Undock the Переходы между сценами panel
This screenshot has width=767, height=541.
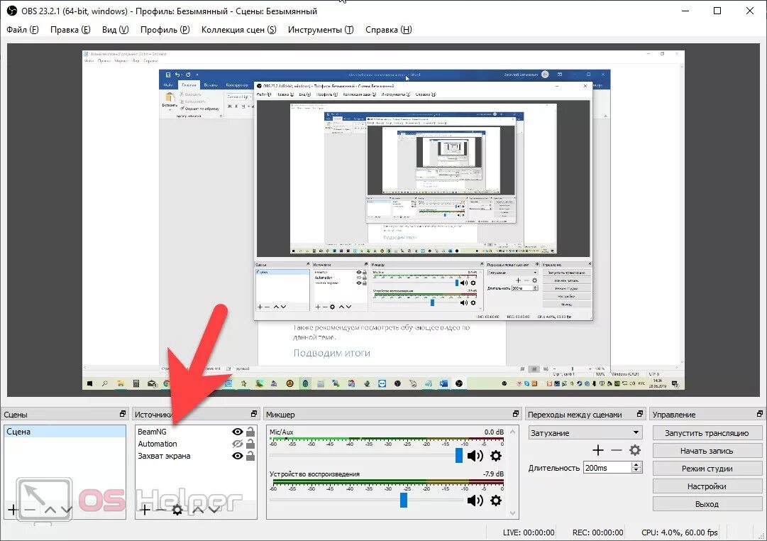click(x=640, y=414)
